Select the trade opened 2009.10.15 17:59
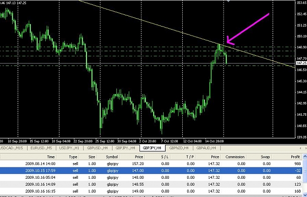 click(x=151, y=170)
